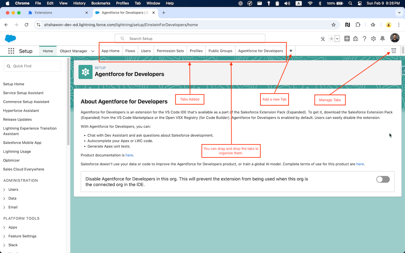The image size is (405, 253).
Task: Add a new tab with plus button
Action: (291, 51)
